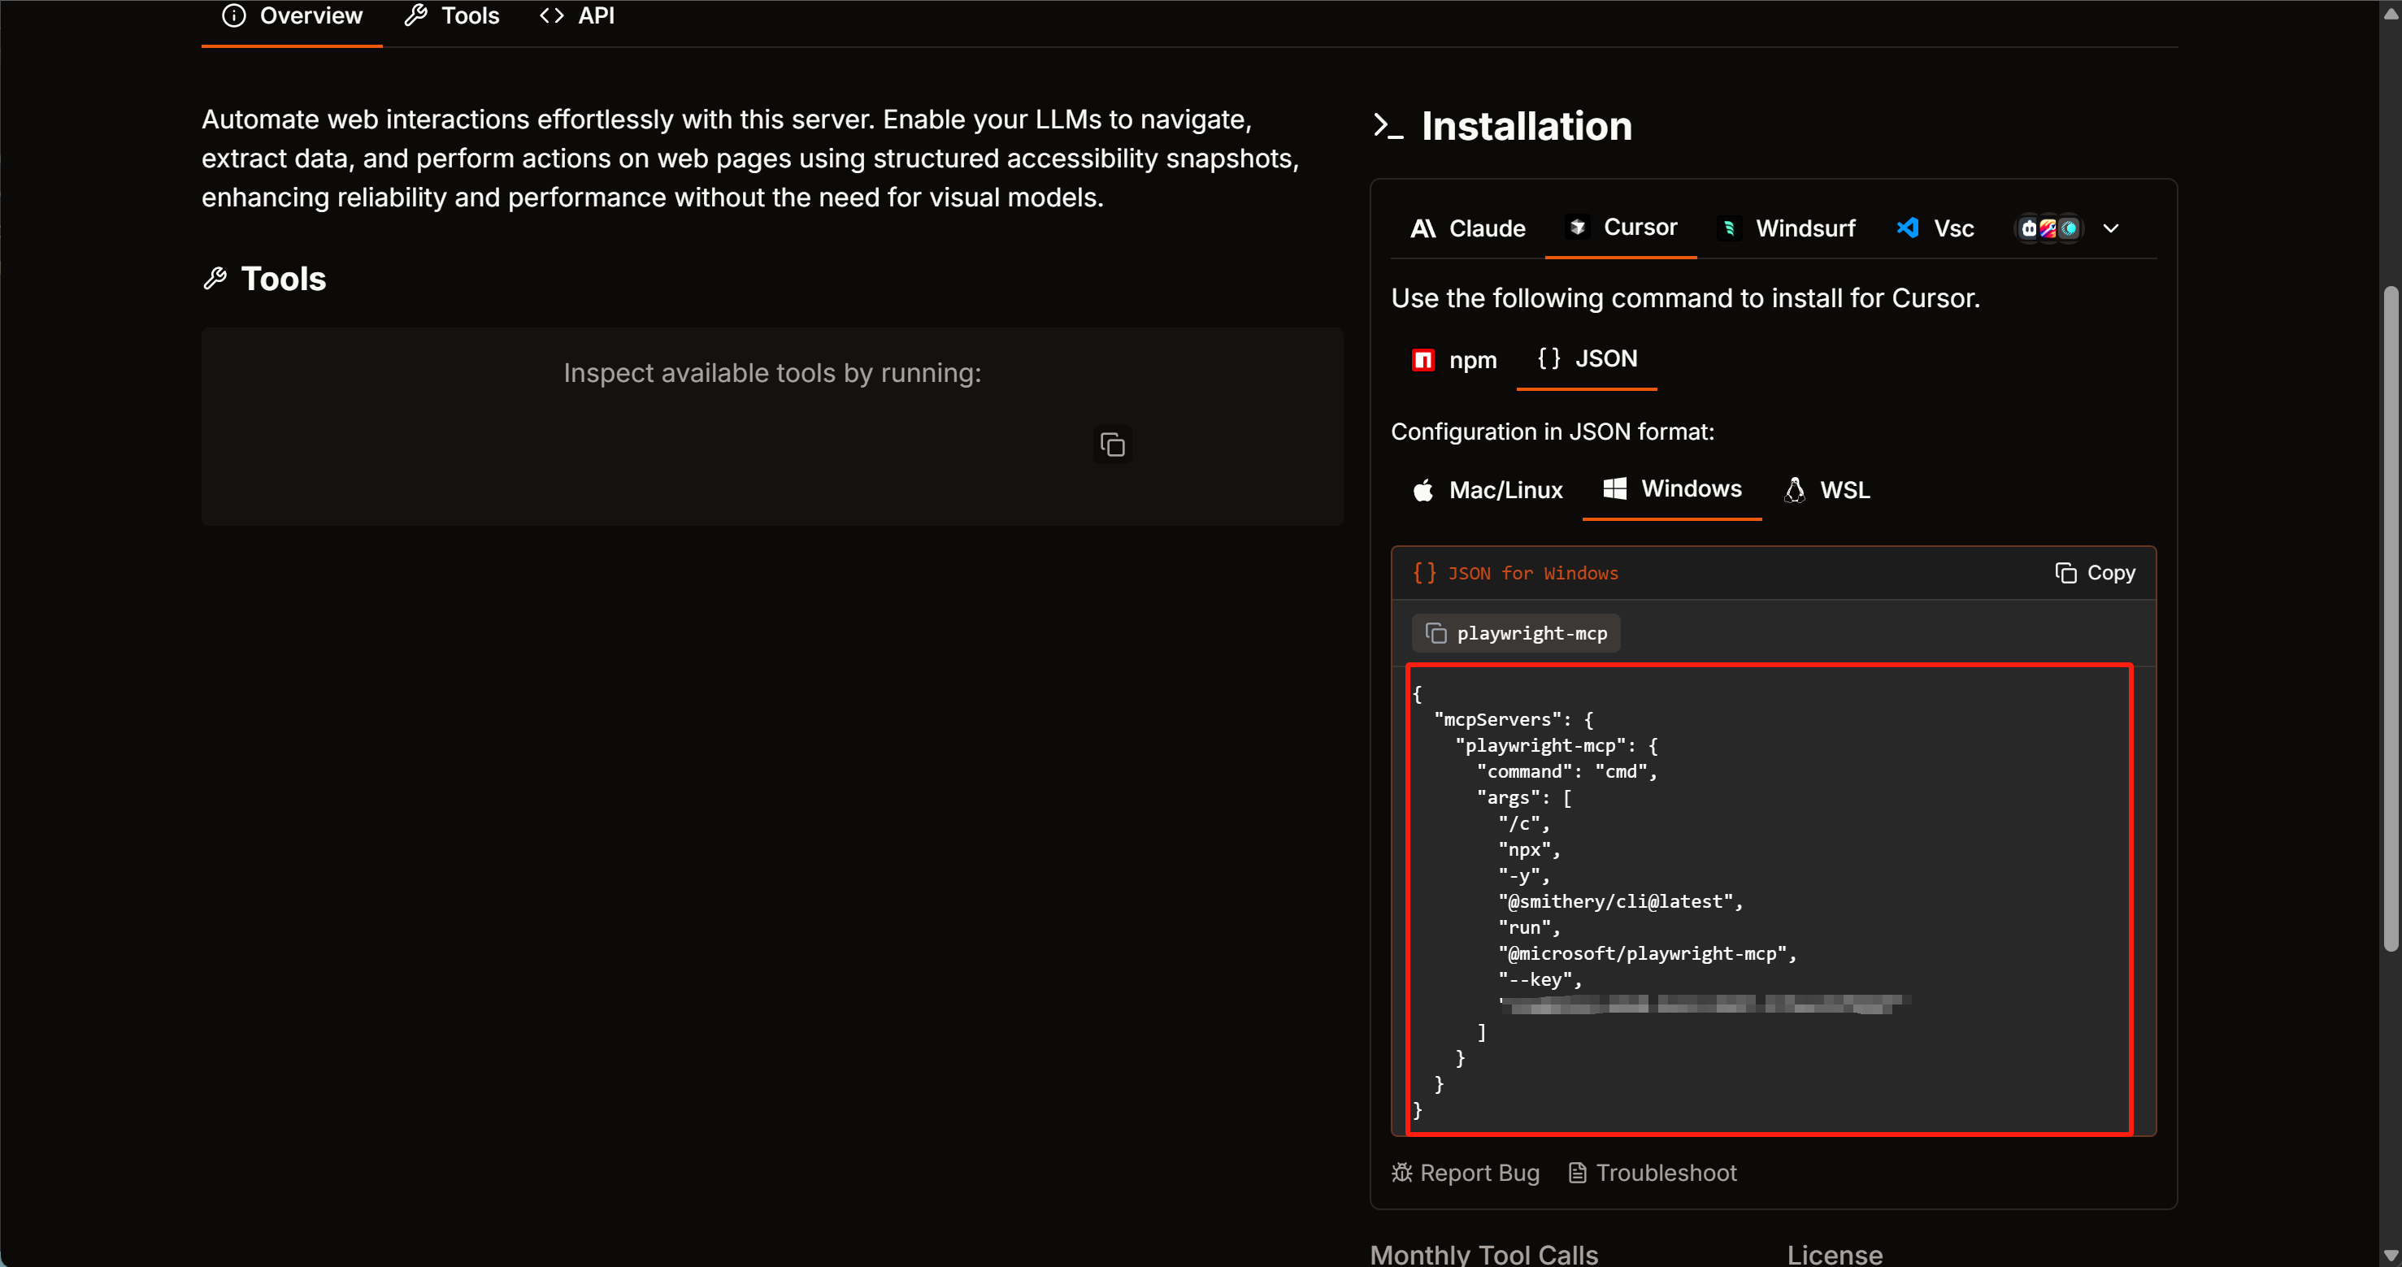2402x1267 pixels.
Task: Click the VS Code logo icon
Action: pos(1908,228)
